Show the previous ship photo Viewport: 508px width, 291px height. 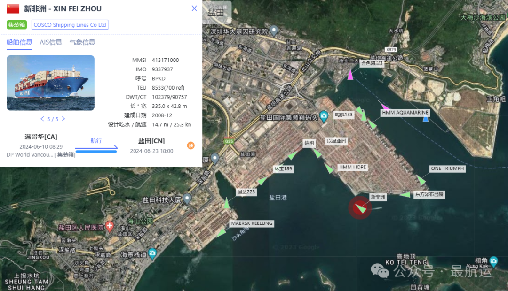[42, 119]
